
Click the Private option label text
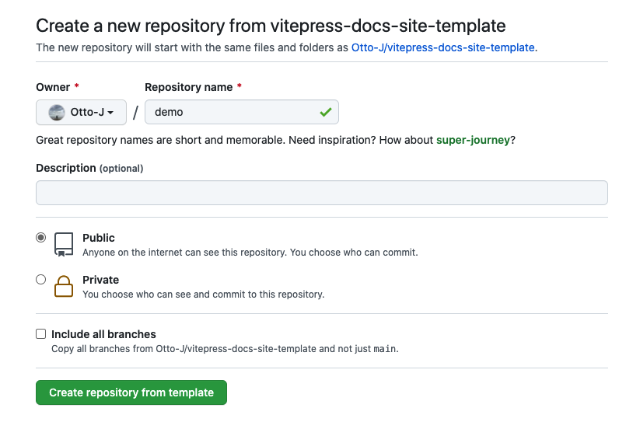pos(100,280)
